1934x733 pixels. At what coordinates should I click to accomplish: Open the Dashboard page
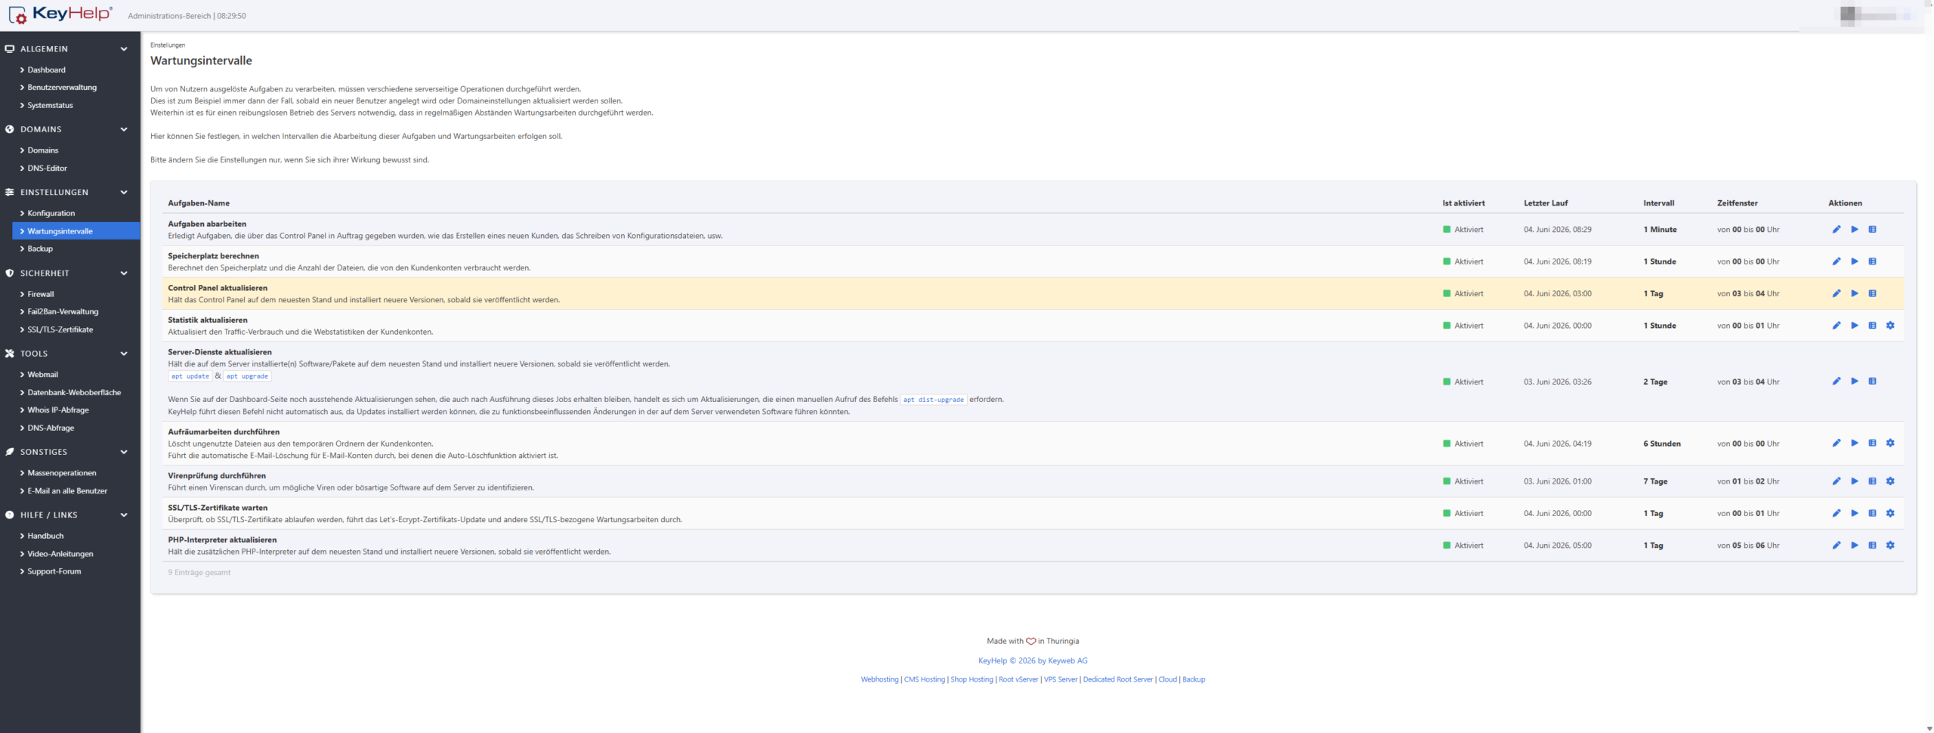47,70
